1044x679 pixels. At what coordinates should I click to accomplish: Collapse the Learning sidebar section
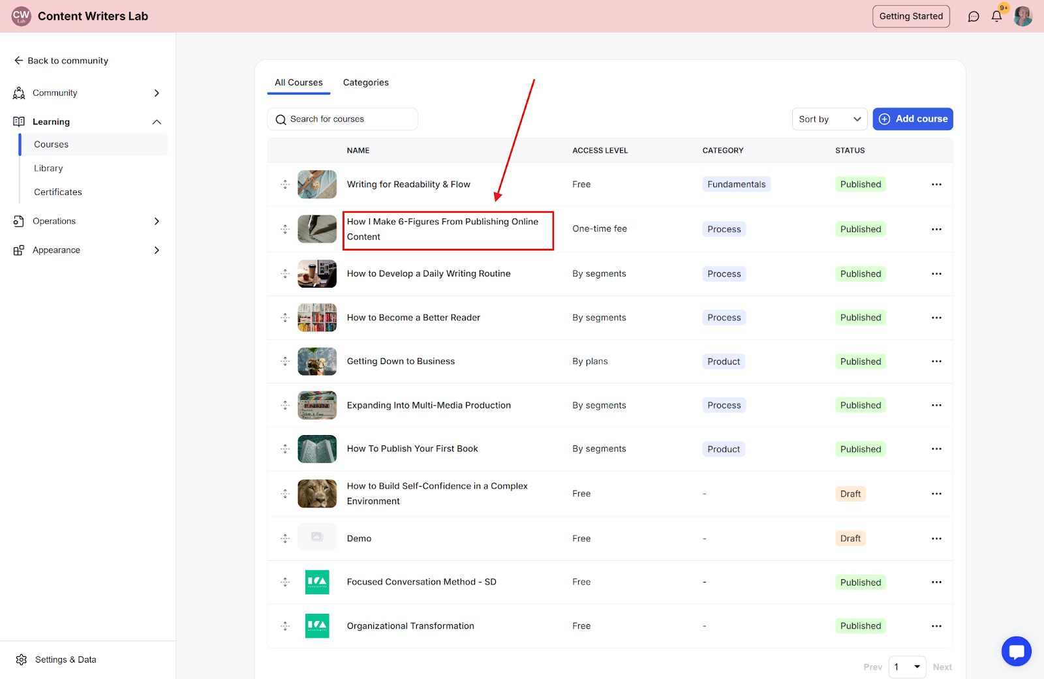click(x=157, y=122)
